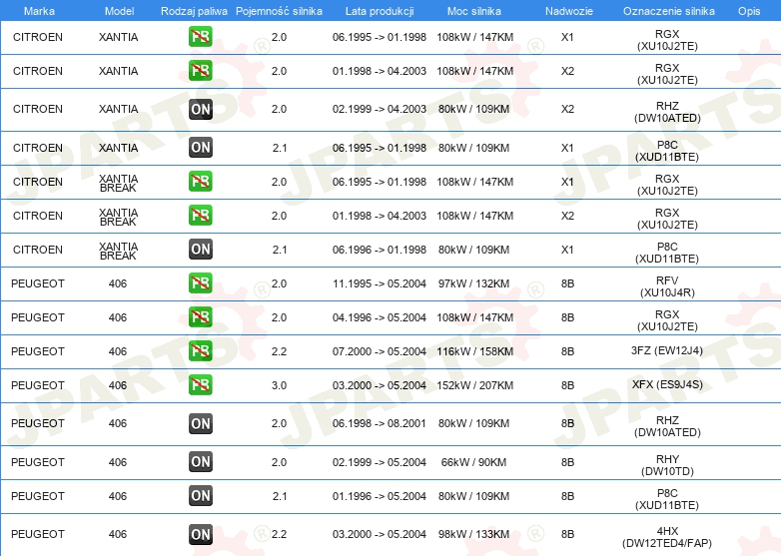The height and width of the screenshot is (556, 781).
Task: Click the diesel ON icon in the Peugeot 406 RHZ row
Action: click(x=200, y=423)
